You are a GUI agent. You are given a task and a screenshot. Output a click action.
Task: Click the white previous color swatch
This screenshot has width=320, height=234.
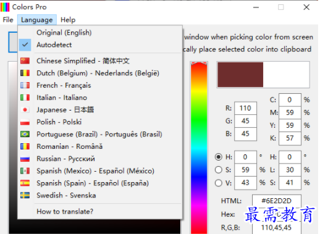point(286,75)
